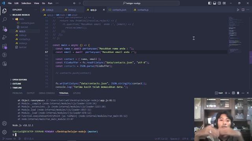
Task: Kill terminal with trash icon
Action: click(238, 93)
